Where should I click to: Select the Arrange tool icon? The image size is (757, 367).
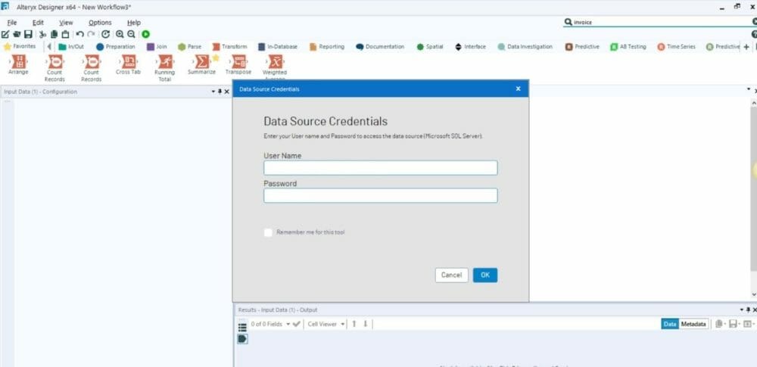tap(18, 61)
